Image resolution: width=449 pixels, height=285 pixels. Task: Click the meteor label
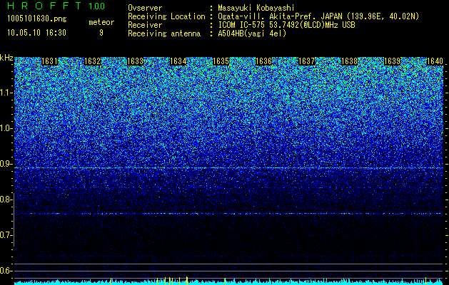tap(101, 22)
